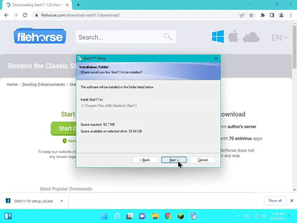Show hidden tray icons chevron
The width and height of the screenshot is (297, 223).
point(239,216)
